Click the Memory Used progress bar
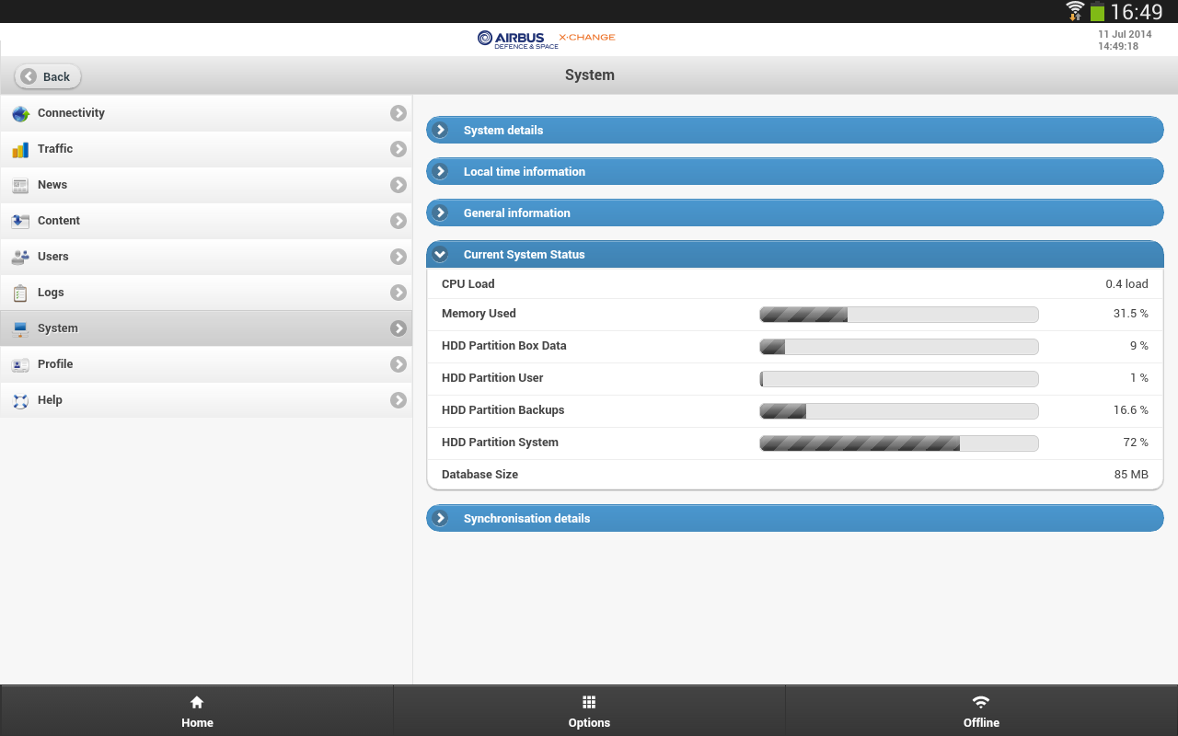The image size is (1178, 736). click(x=899, y=314)
